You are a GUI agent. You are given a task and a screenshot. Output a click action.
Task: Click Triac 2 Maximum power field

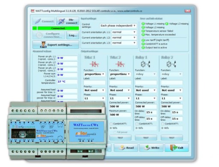coord(120,115)
